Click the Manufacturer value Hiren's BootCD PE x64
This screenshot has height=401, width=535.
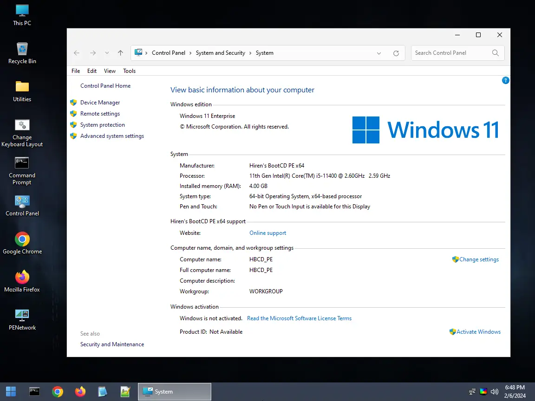tap(277, 166)
